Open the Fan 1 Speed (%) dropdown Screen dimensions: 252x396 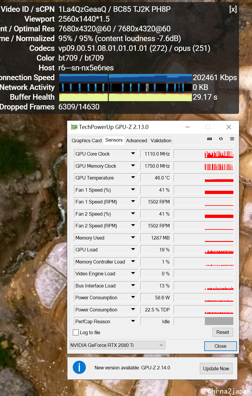[x=133, y=190]
